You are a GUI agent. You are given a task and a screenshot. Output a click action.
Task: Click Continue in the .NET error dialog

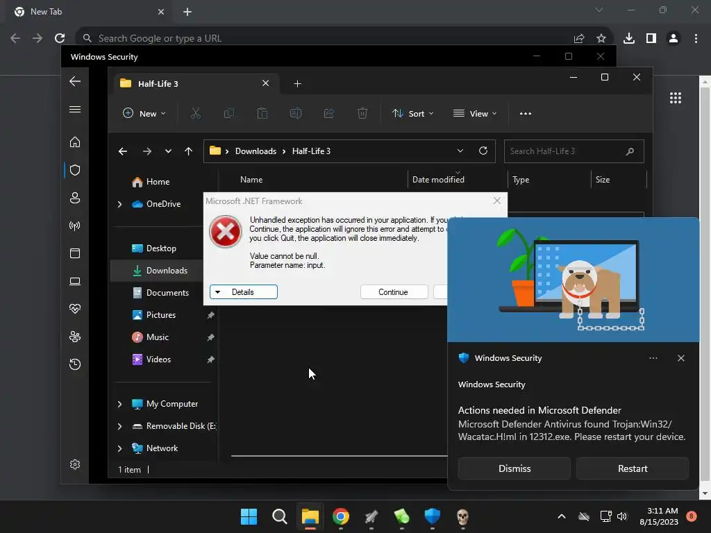[394, 292]
